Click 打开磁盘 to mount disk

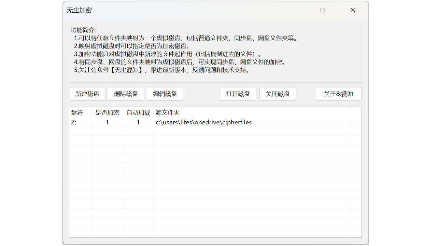pos(238,94)
